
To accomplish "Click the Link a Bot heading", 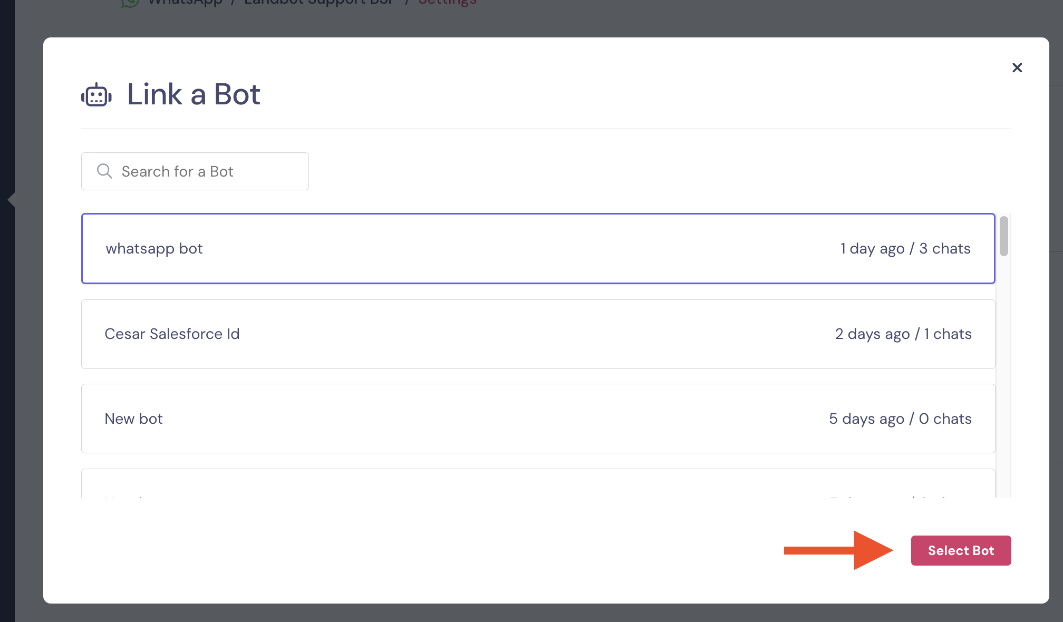I will click(x=194, y=94).
